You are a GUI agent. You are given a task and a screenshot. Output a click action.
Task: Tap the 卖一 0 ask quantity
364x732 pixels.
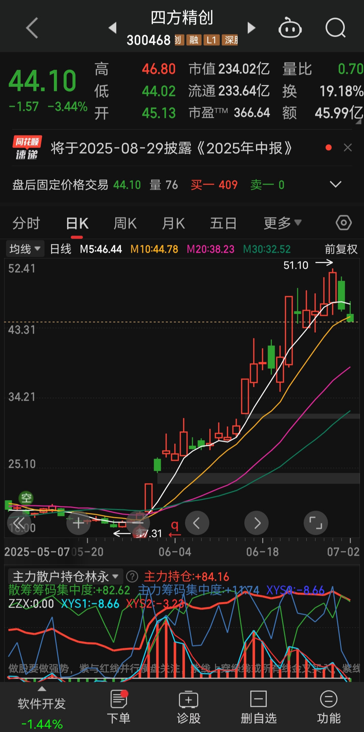(x=267, y=185)
